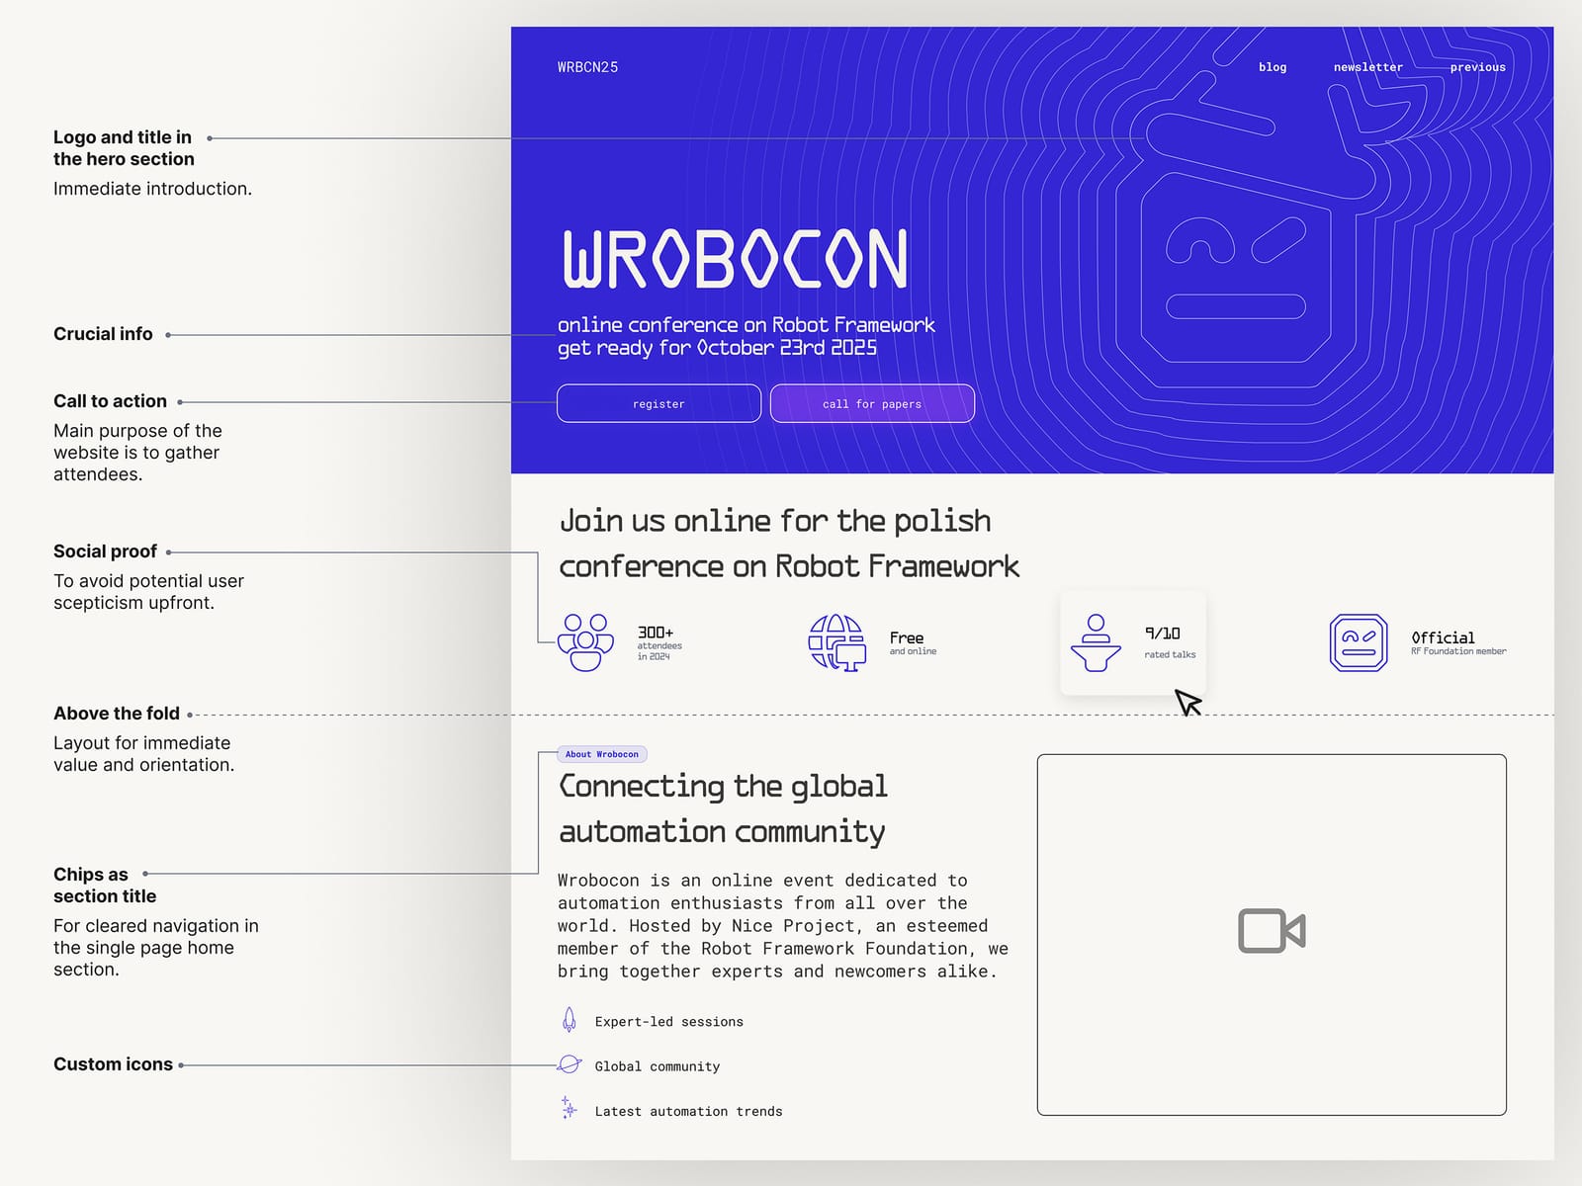Select the 9/10 rated talks card
This screenshot has height=1186, width=1582.
point(1133,642)
